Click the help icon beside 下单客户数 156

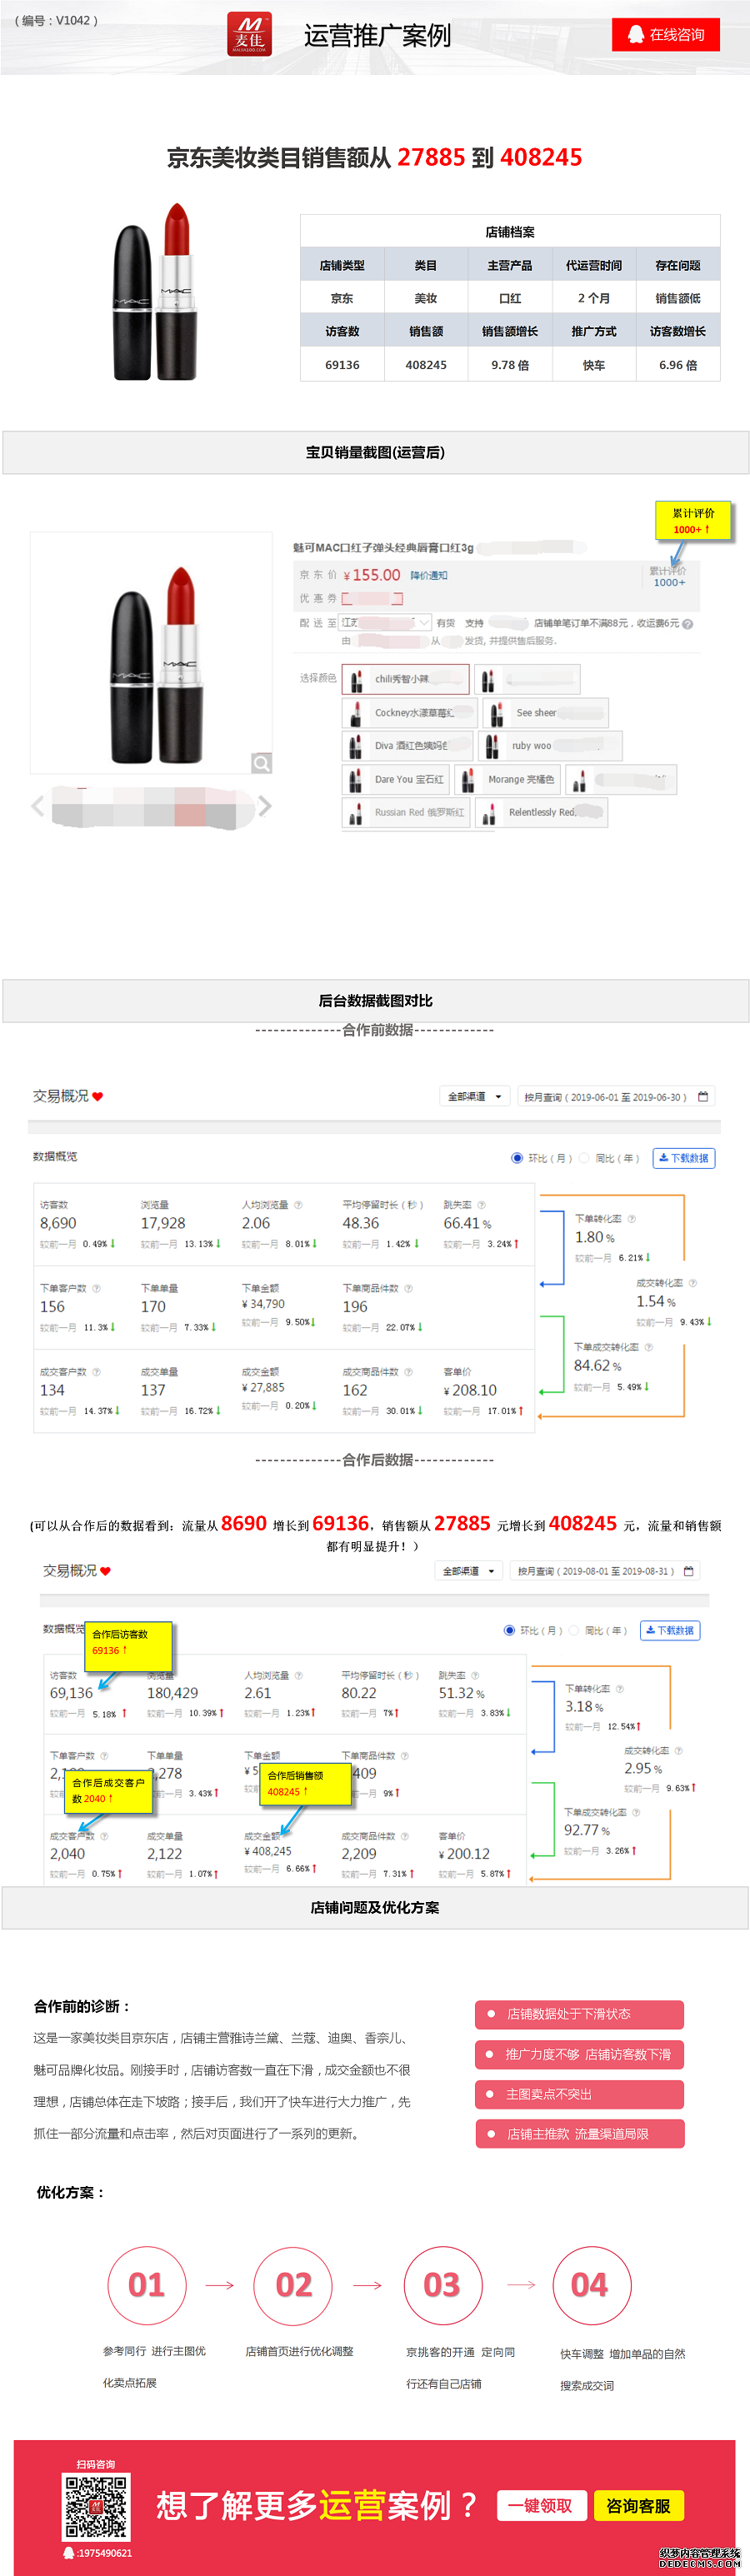[96, 1288]
